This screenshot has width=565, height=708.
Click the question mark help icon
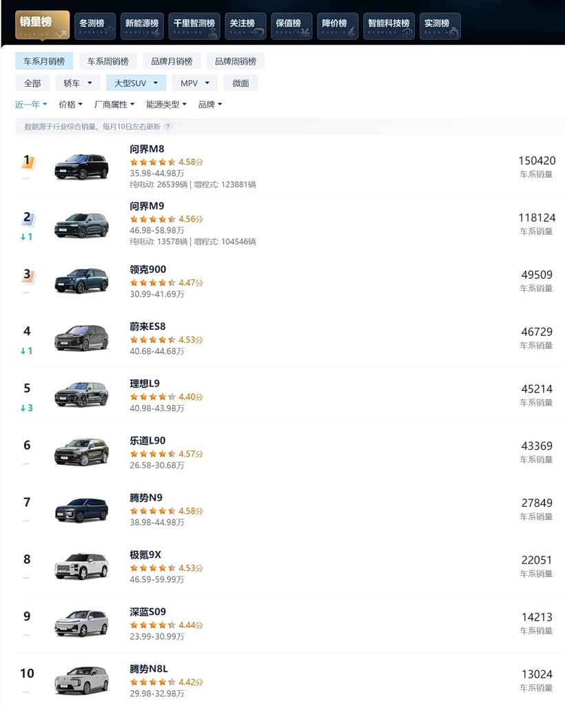[167, 127]
